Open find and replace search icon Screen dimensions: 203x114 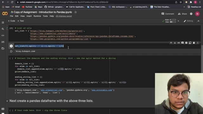(x=3, y=29)
